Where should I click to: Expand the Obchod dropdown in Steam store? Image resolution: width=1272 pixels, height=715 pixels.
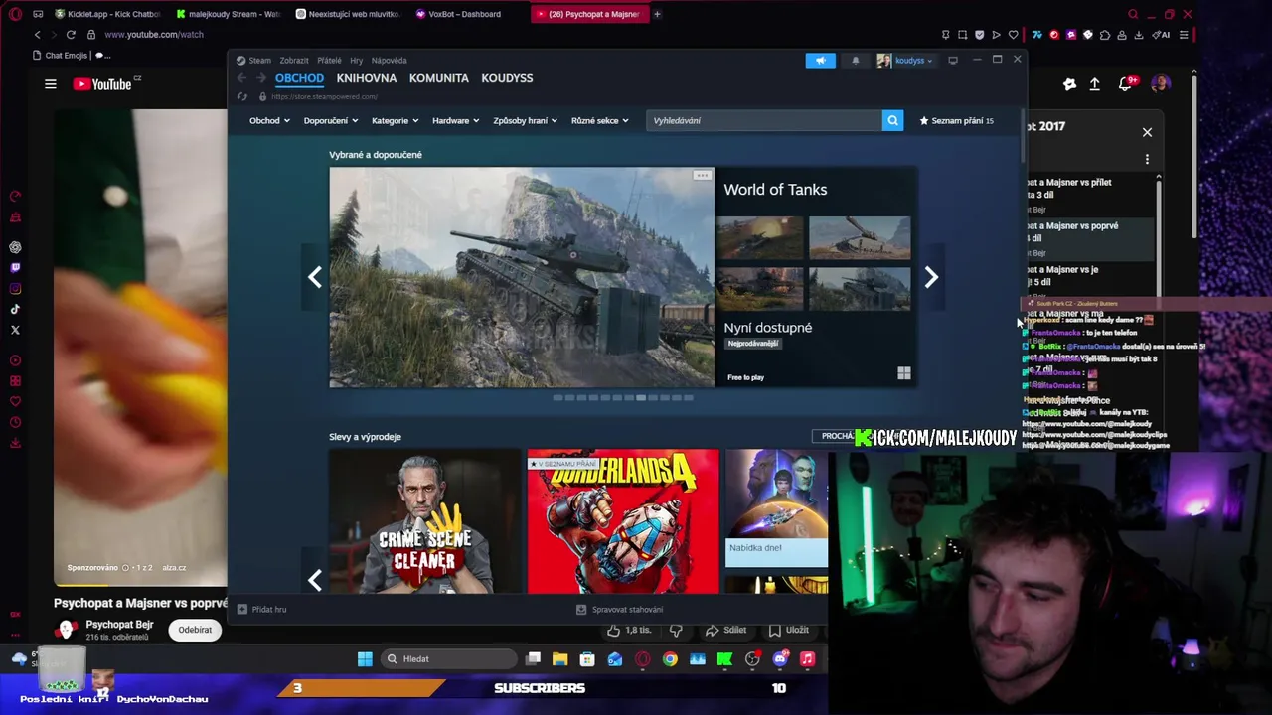tap(269, 120)
